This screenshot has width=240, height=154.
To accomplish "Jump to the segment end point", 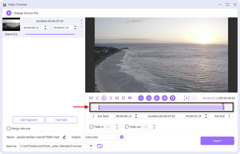I will point(117,98).
